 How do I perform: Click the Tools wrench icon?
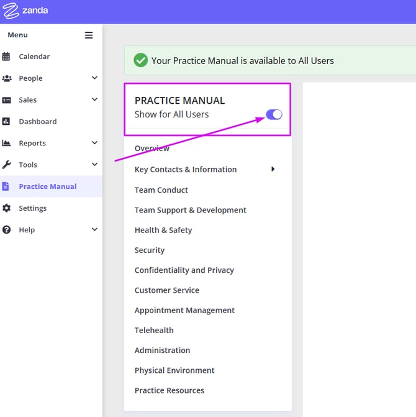7,165
